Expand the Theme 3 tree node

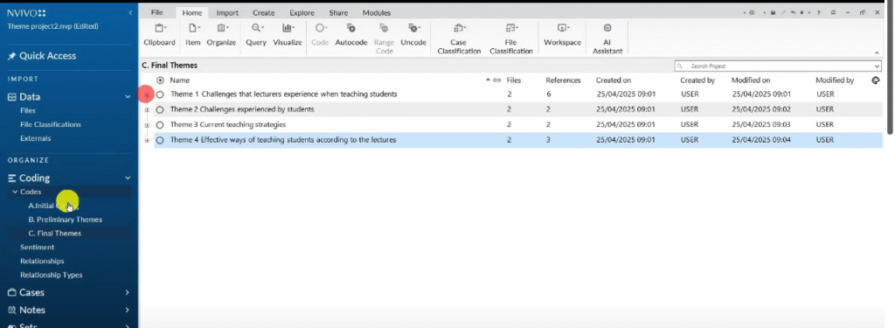point(147,124)
